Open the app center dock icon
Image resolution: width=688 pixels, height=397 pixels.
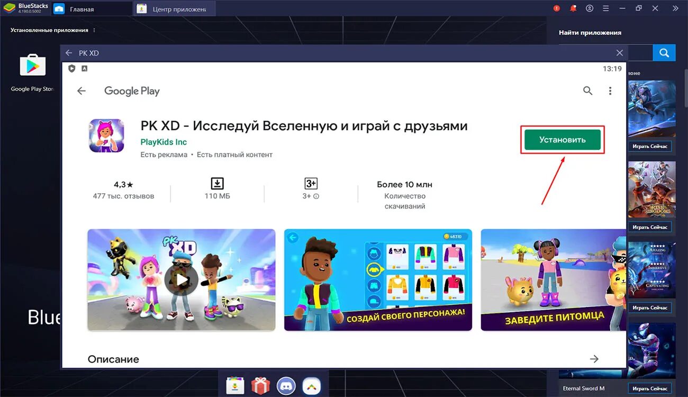(234, 386)
